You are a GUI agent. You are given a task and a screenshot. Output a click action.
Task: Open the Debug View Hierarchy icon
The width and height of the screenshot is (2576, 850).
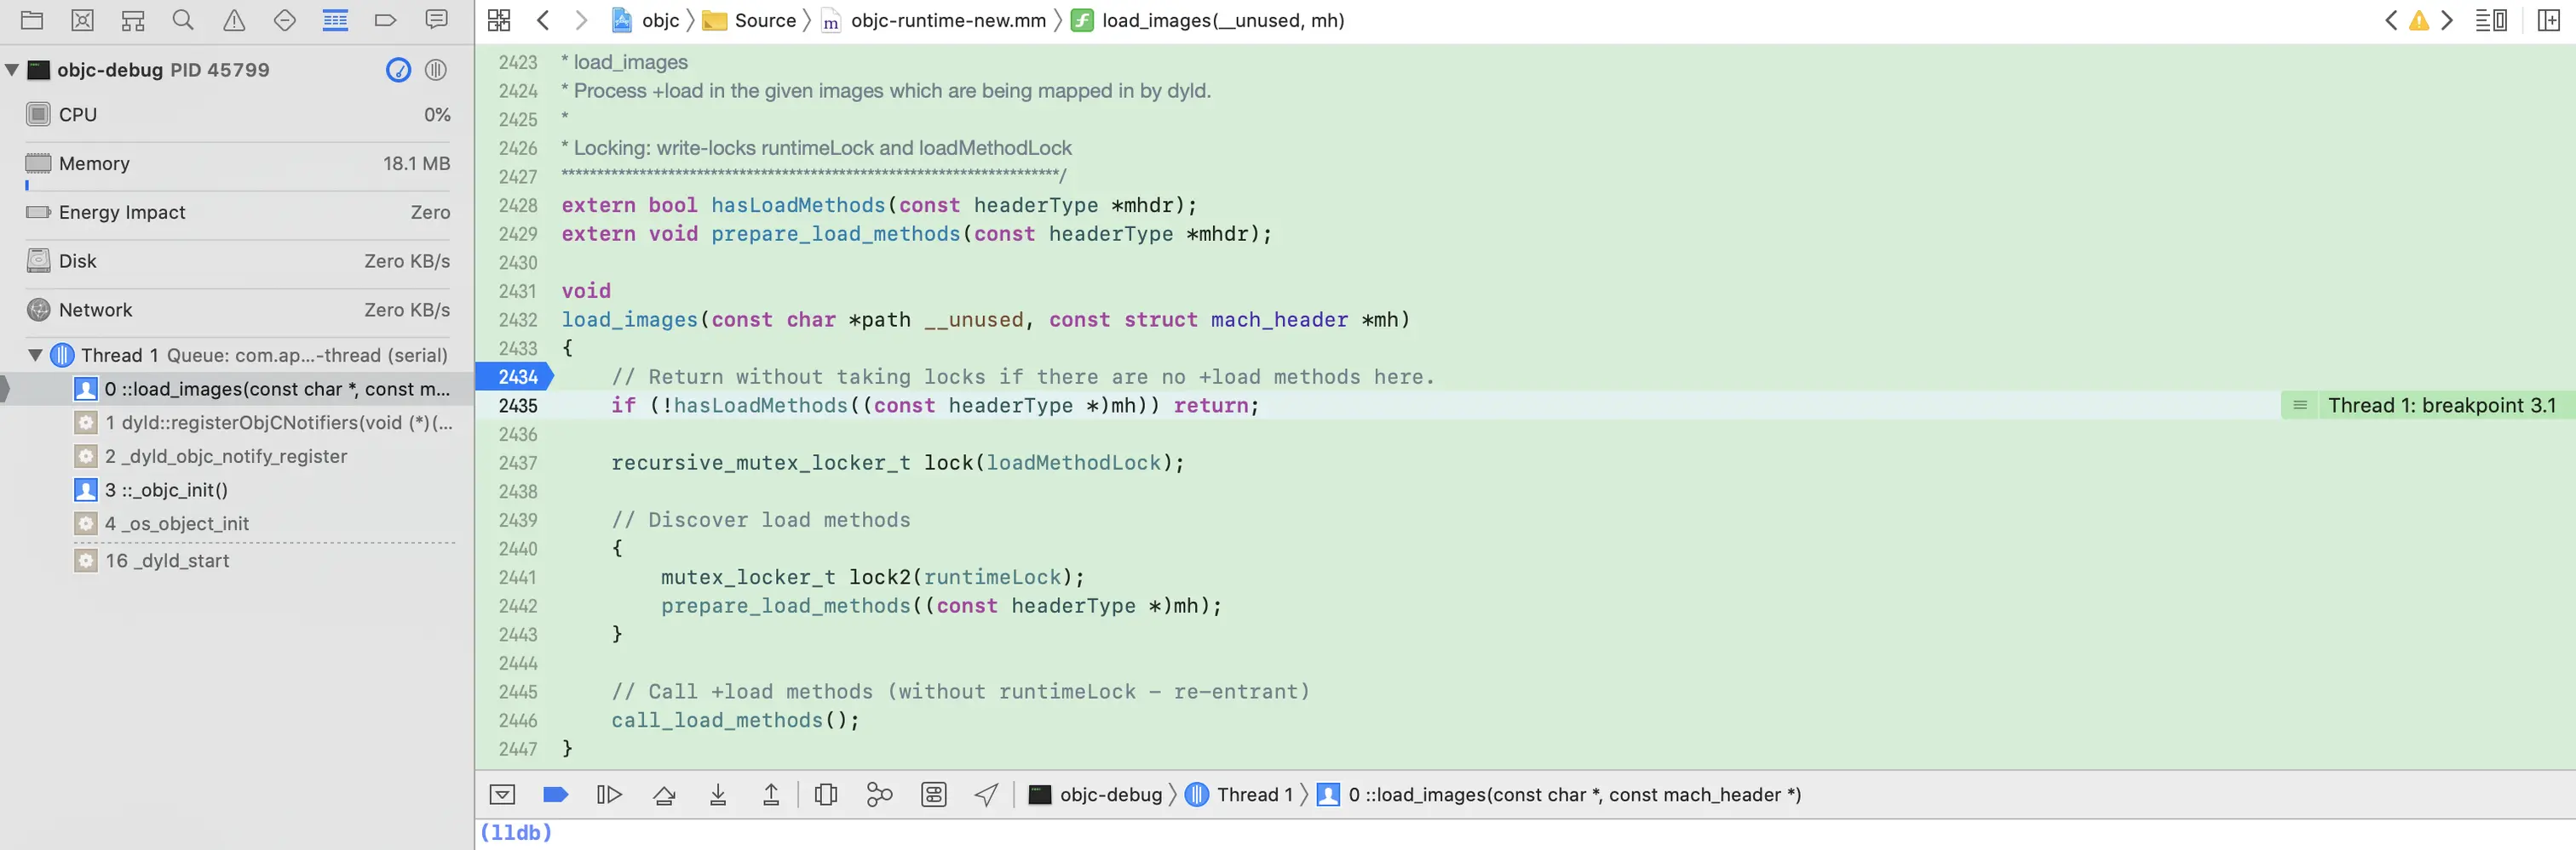pyautogui.click(x=826, y=795)
